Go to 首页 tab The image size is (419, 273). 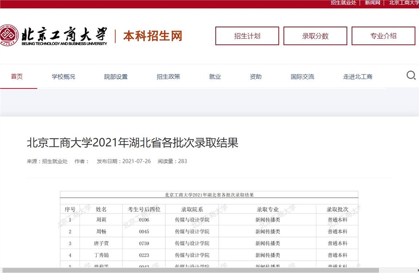17,77
